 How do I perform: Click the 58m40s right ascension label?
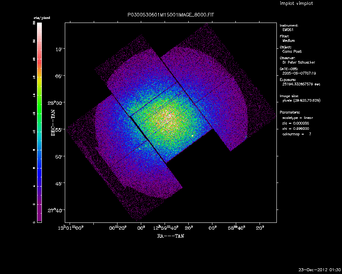point(237,228)
